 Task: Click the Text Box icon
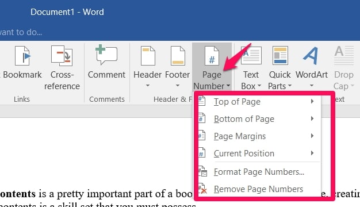251,55
